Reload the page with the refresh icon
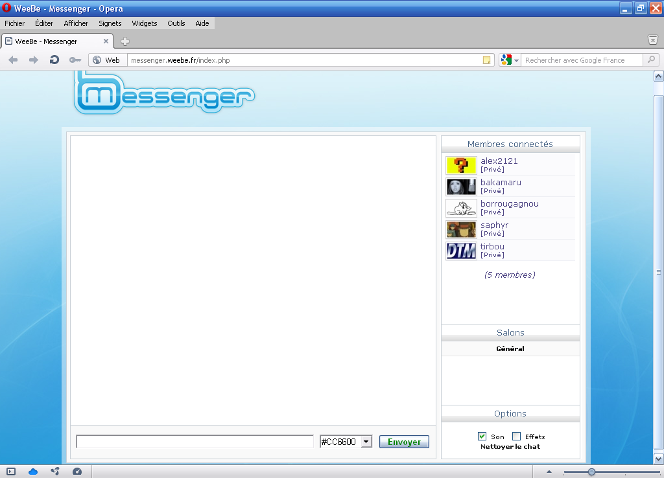 click(x=54, y=60)
